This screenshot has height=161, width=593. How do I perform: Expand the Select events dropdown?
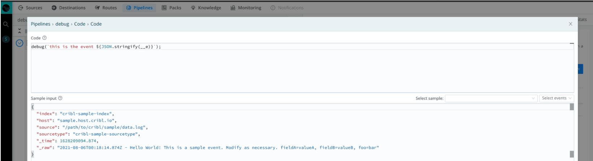[556, 98]
